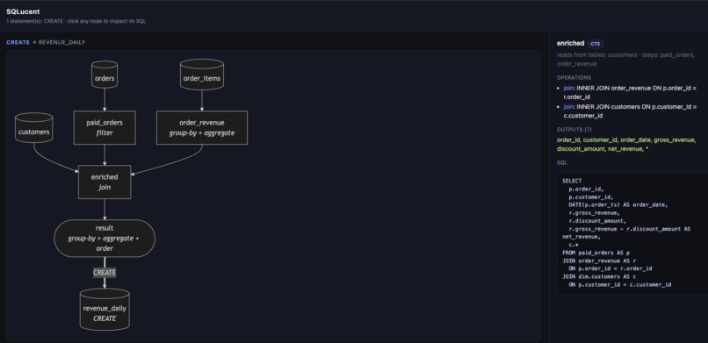This screenshot has height=343, width=708.
Task: Inspect the paid_orders filter node
Action: tap(105, 127)
